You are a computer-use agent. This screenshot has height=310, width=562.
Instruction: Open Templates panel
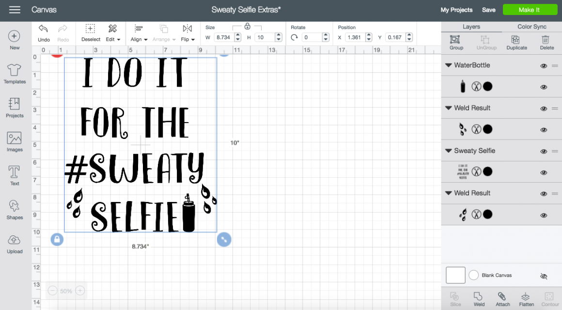[15, 74]
